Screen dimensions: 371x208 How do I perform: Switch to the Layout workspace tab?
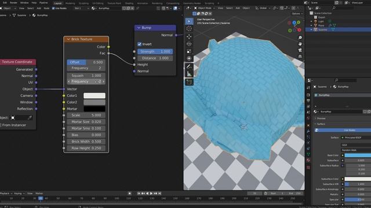(57, 3)
